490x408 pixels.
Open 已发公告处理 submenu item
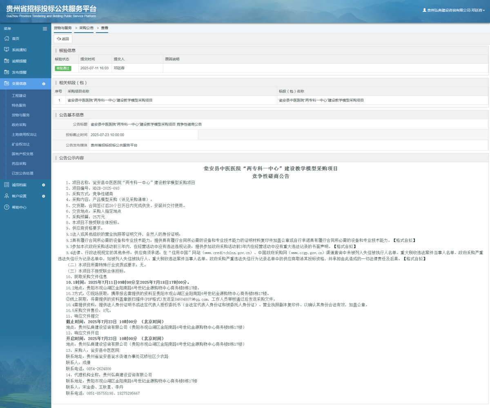(x=22, y=173)
